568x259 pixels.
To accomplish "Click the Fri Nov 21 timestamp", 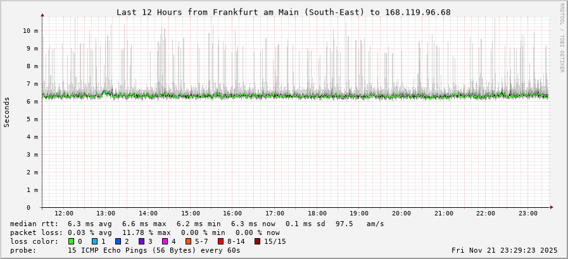I will coord(504,250).
